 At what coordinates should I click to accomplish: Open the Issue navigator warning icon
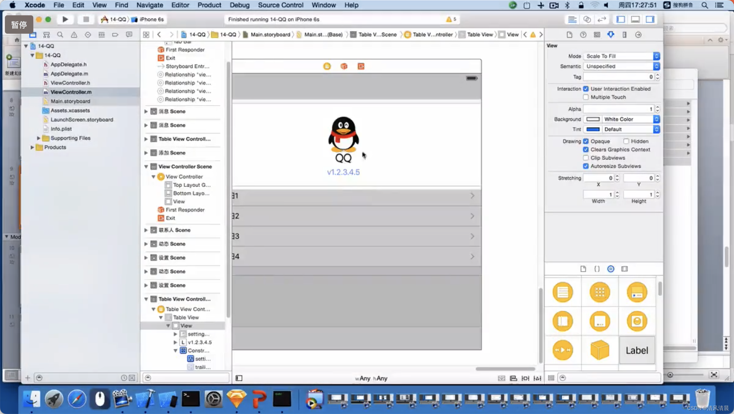[74, 35]
